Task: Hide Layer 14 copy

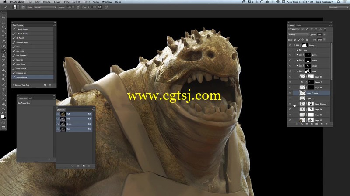Action: (x=290, y=104)
